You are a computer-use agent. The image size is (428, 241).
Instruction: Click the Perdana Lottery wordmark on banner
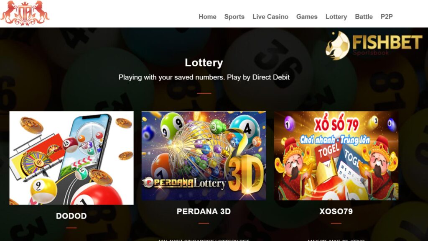tap(185, 183)
